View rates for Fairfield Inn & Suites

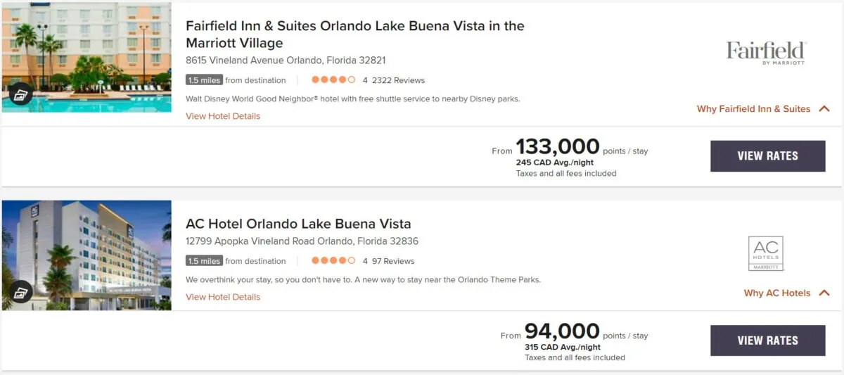767,156
